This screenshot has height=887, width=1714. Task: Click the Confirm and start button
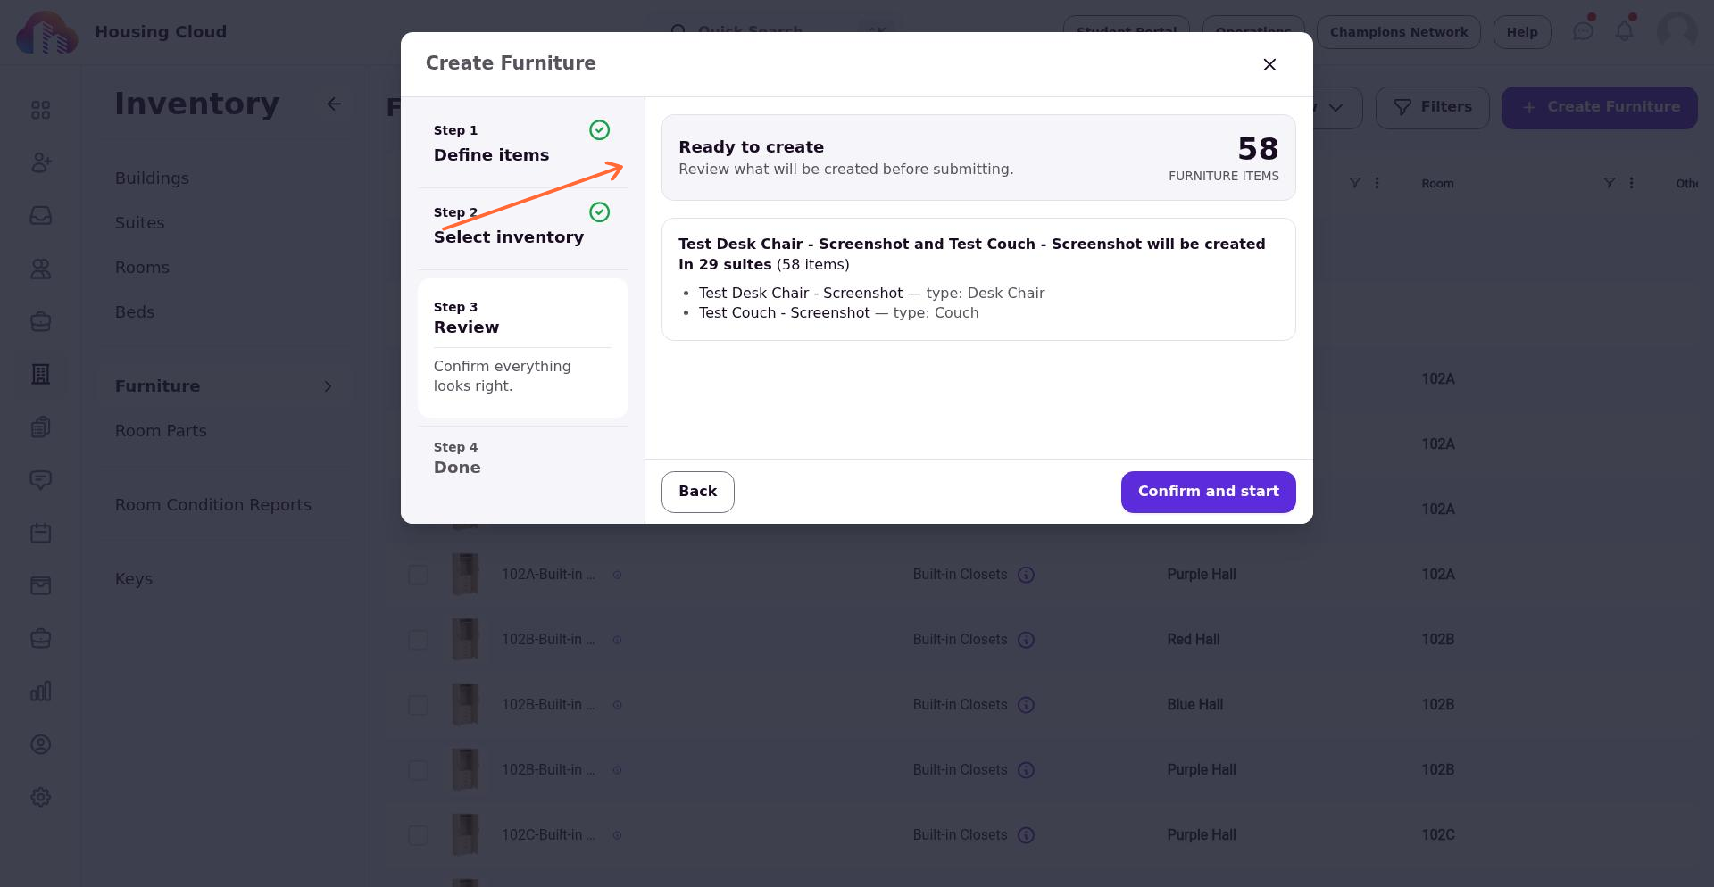[1208, 492]
